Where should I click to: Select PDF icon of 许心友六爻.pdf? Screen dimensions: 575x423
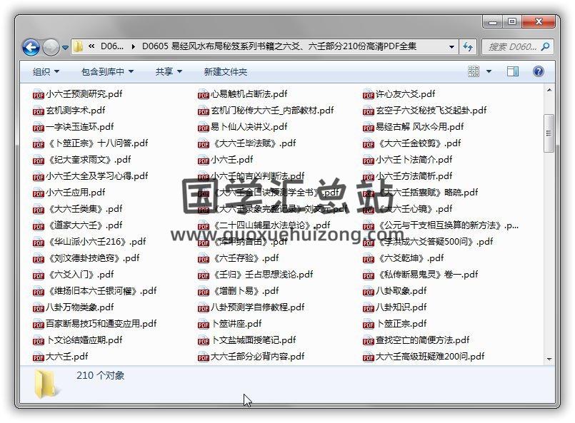click(368, 94)
